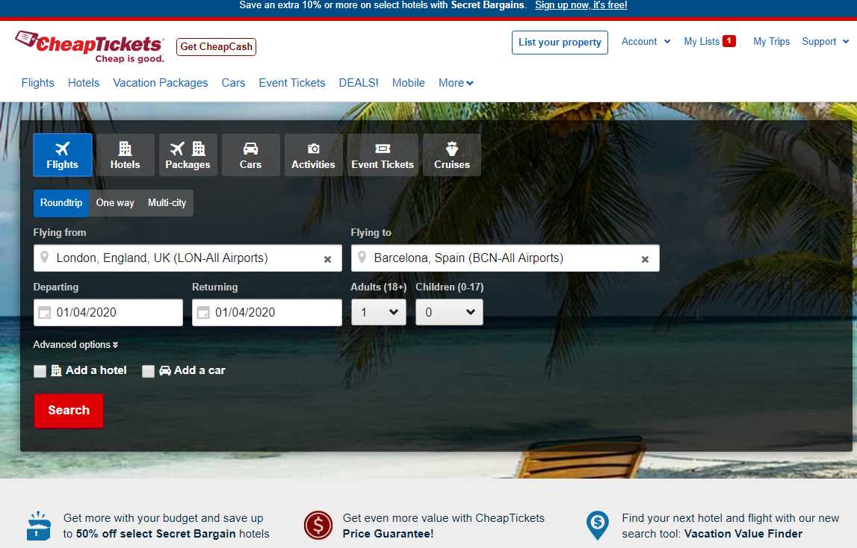Click the red Search button
The image size is (857, 548).
(68, 411)
